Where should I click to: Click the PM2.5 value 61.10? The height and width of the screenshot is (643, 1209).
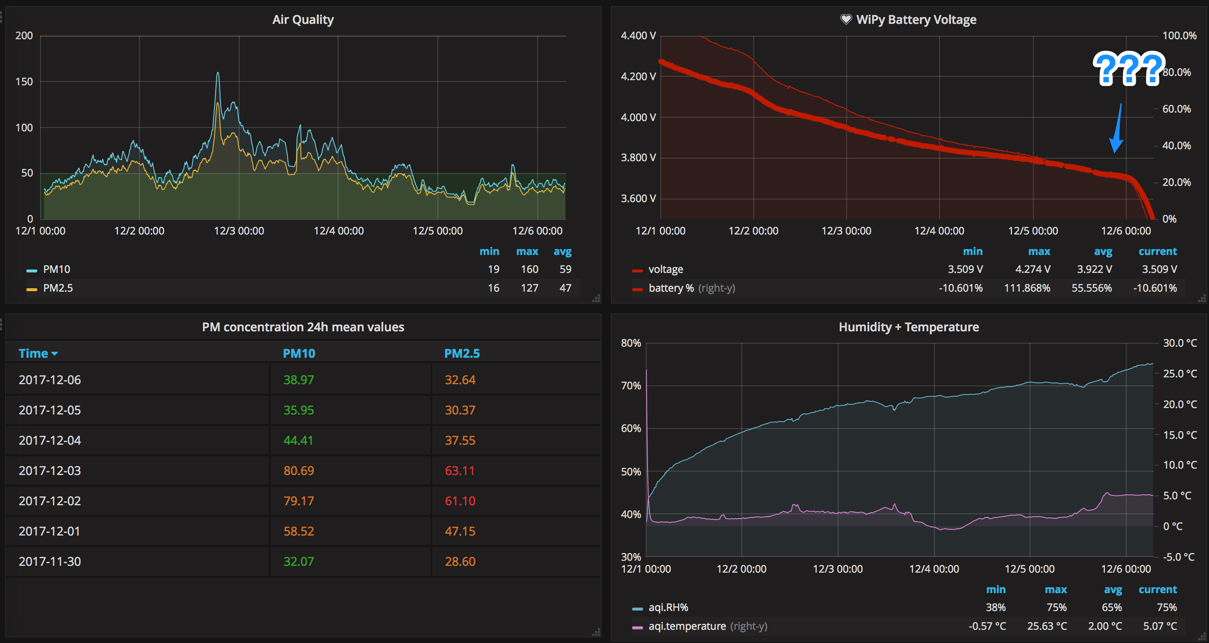click(x=460, y=501)
